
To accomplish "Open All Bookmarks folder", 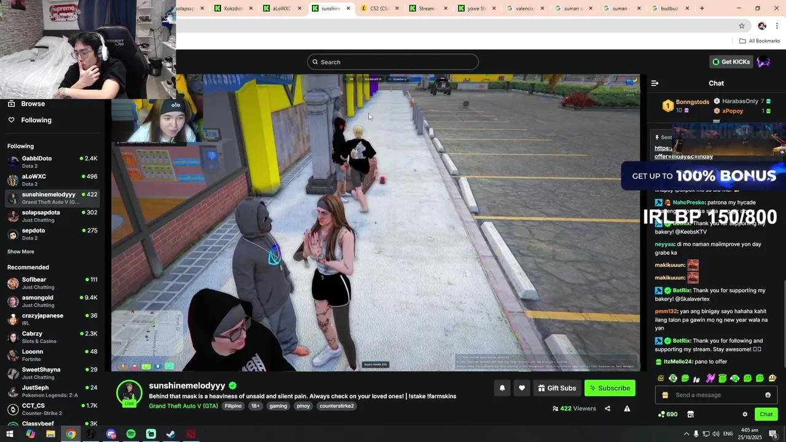I will click(760, 41).
